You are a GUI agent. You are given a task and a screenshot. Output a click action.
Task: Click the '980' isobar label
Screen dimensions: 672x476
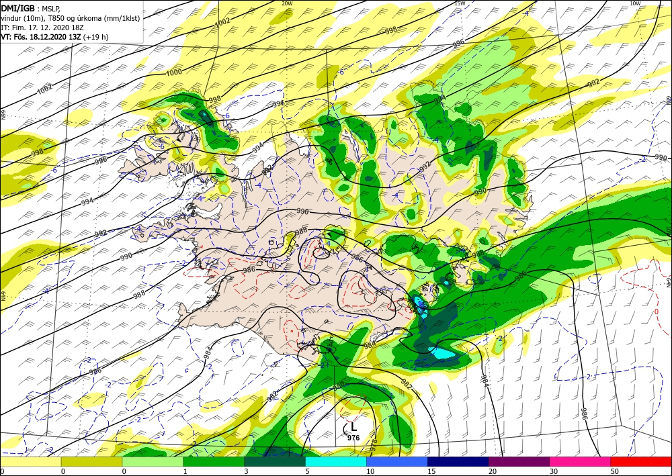tap(339, 385)
